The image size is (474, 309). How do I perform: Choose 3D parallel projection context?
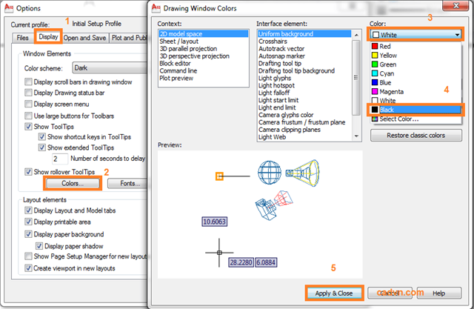pos(204,49)
